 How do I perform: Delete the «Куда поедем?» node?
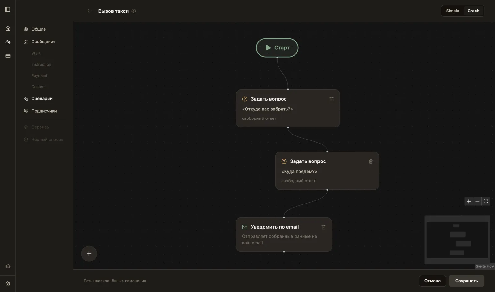click(x=371, y=161)
